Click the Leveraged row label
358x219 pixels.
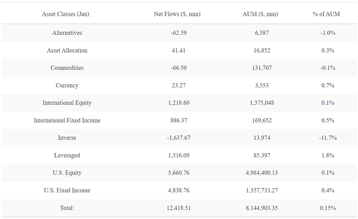67,155
